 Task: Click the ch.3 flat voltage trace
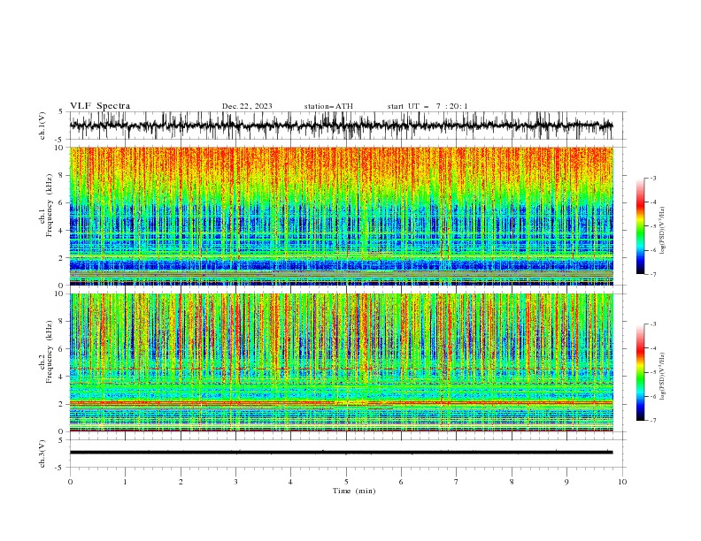click(341, 453)
